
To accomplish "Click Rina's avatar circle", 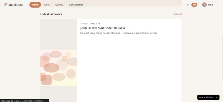I will click(204, 5).
